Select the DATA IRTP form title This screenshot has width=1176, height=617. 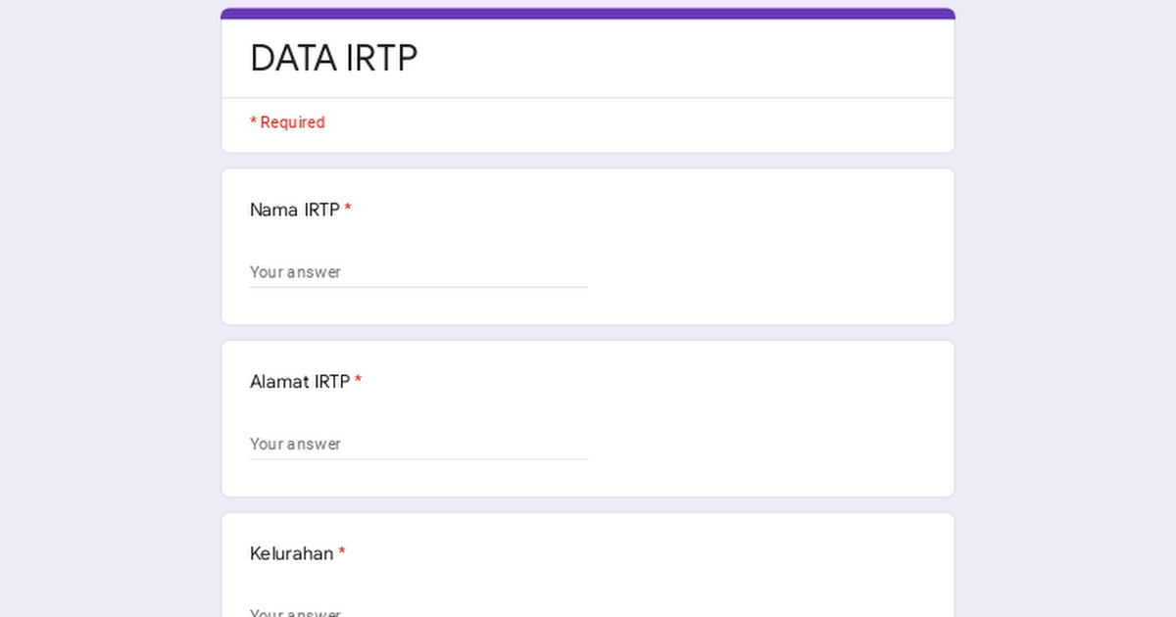(333, 59)
